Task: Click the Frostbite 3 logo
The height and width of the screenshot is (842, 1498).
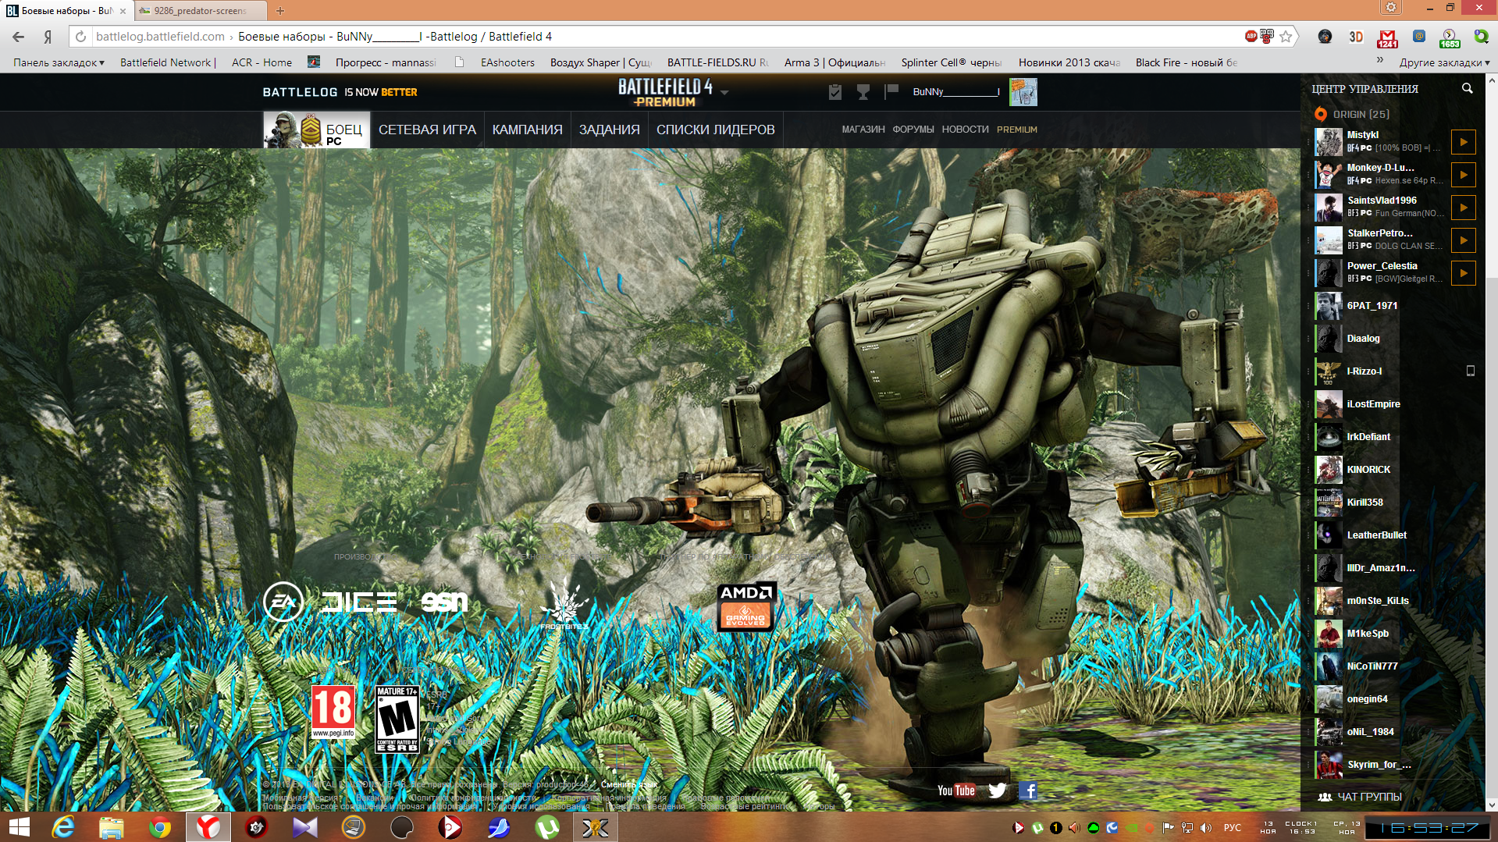Action: [564, 603]
